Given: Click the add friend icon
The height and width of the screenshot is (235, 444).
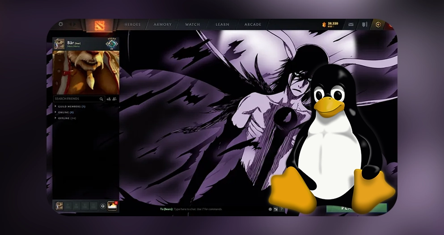Looking at the screenshot, I should pos(109,99).
